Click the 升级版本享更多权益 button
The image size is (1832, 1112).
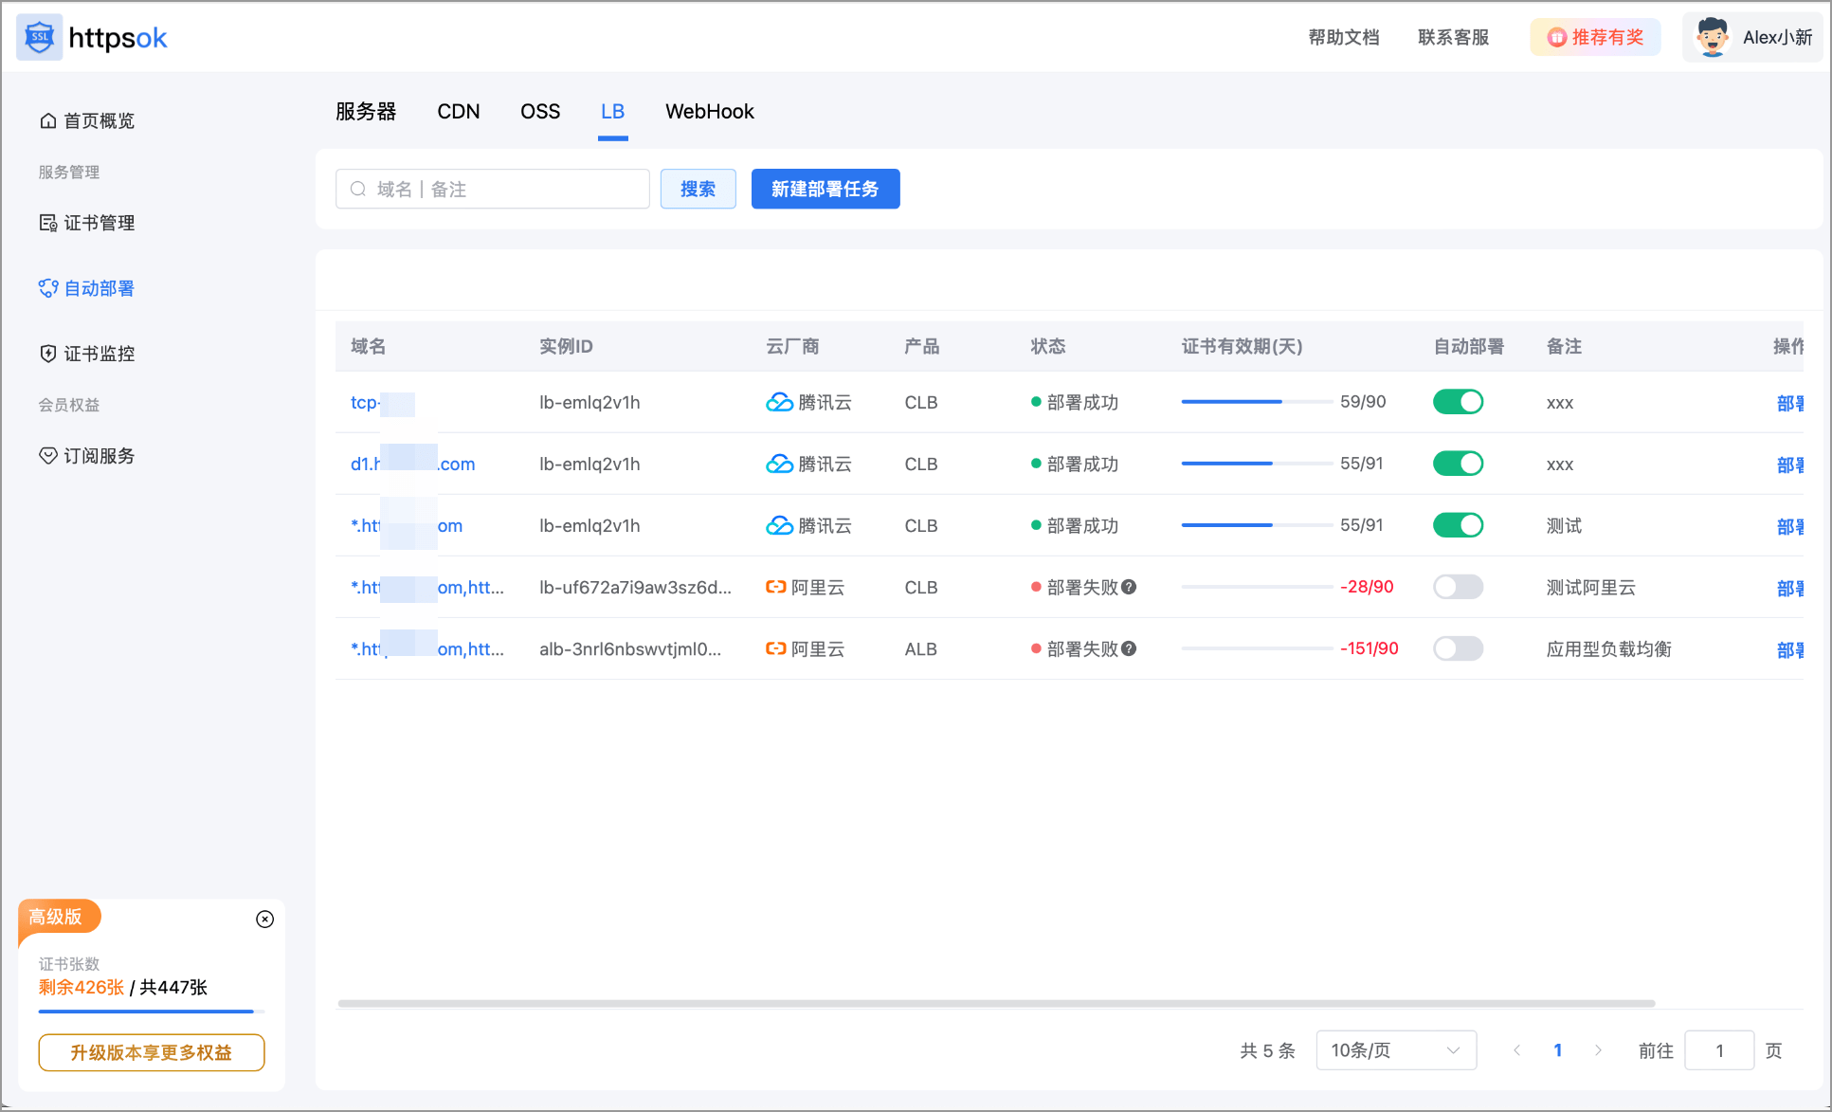click(152, 1052)
